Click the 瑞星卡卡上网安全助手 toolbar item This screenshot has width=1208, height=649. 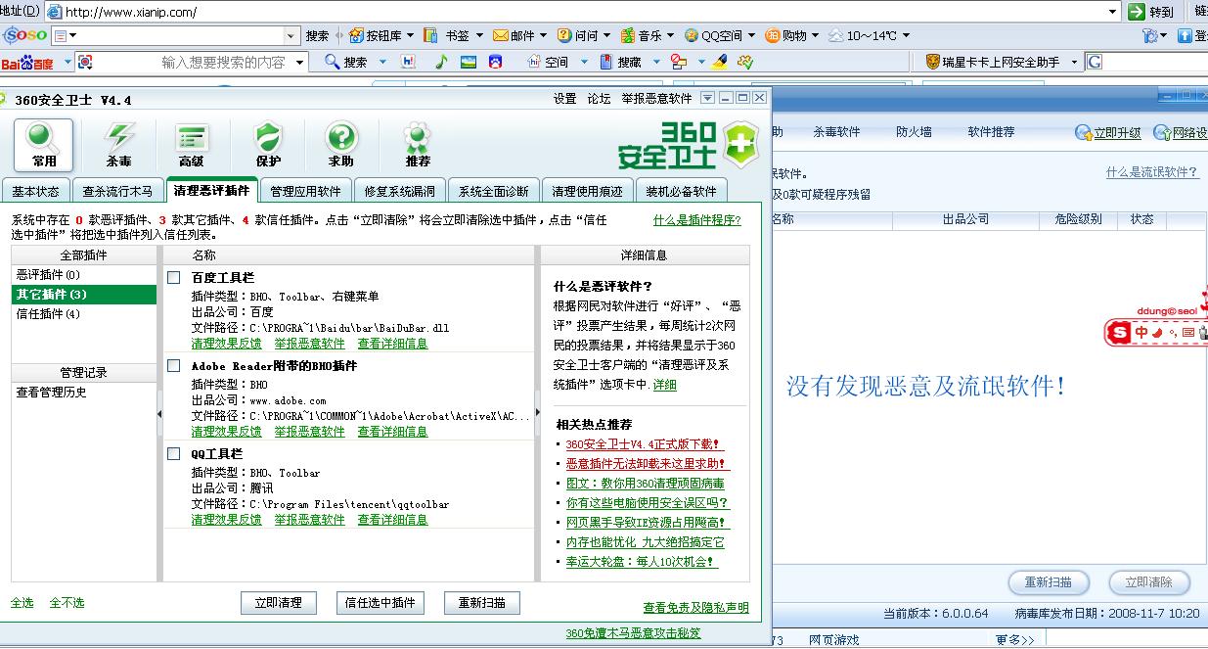[x=993, y=62]
